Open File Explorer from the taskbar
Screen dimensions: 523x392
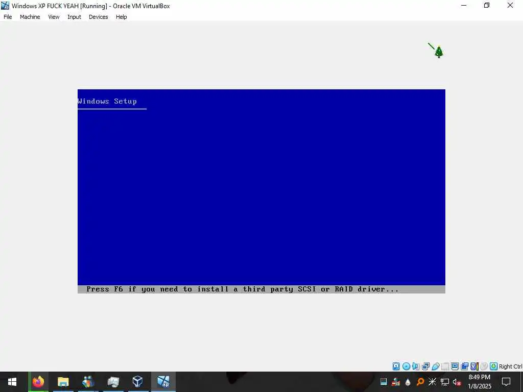click(63, 382)
